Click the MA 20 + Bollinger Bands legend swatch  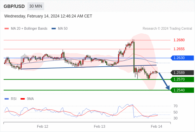(x=7, y=29)
